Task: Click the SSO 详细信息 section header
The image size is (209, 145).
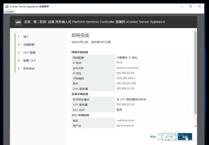Action: pos(80,115)
